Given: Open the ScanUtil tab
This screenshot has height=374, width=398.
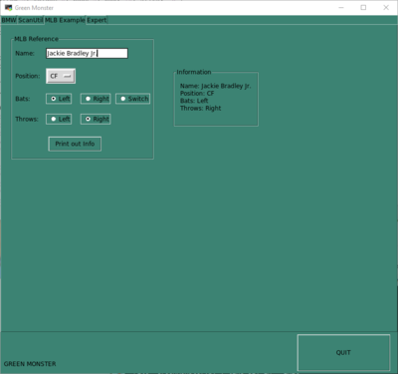Looking at the screenshot, I should click(31, 20).
